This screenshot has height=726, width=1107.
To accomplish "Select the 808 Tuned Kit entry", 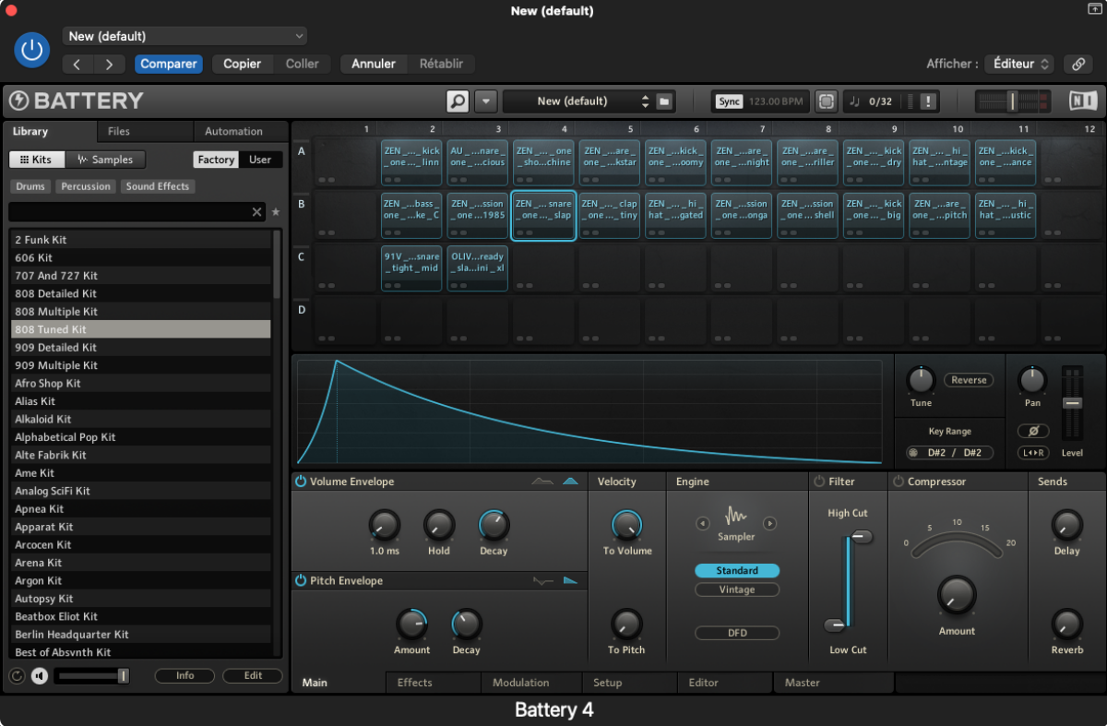I will coord(141,329).
